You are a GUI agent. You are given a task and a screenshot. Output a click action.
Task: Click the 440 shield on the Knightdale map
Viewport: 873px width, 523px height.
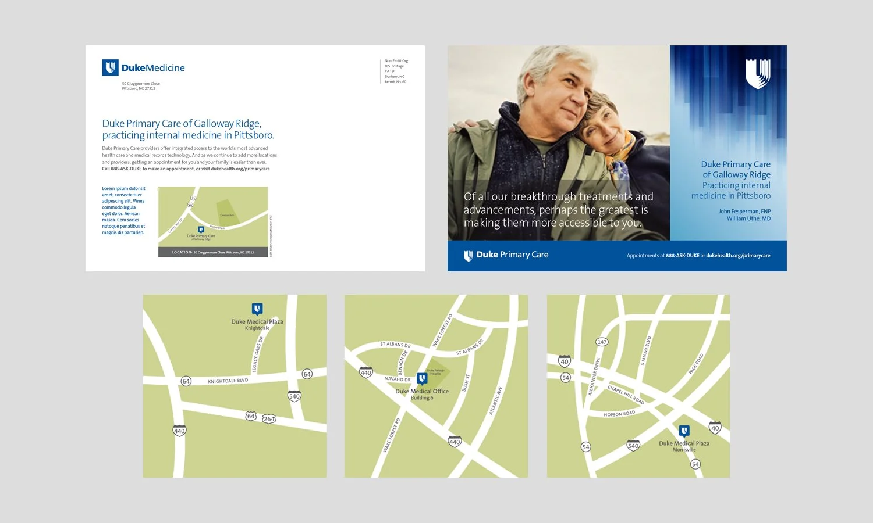pos(179,431)
